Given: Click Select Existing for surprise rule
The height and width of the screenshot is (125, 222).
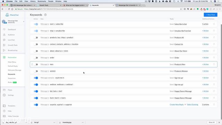Looking at the screenshot, I should 193,105.
